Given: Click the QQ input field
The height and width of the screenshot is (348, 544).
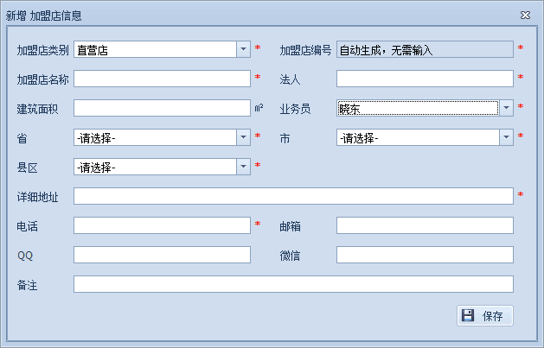Looking at the screenshot, I should (162, 255).
